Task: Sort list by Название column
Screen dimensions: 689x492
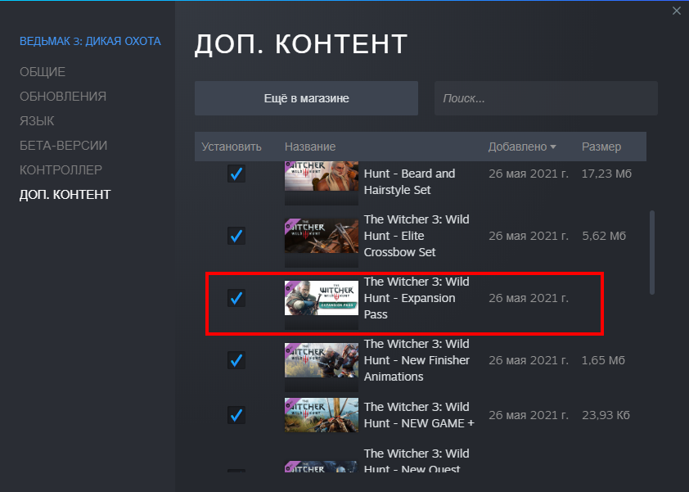Action: coord(310,147)
